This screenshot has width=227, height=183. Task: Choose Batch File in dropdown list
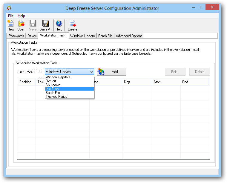[x=69, y=93]
